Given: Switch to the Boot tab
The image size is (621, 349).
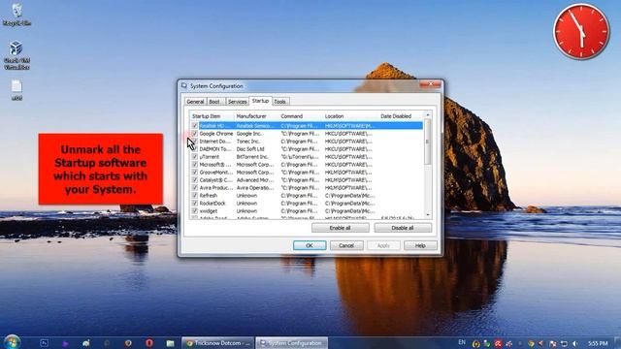Looking at the screenshot, I should (215, 102).
